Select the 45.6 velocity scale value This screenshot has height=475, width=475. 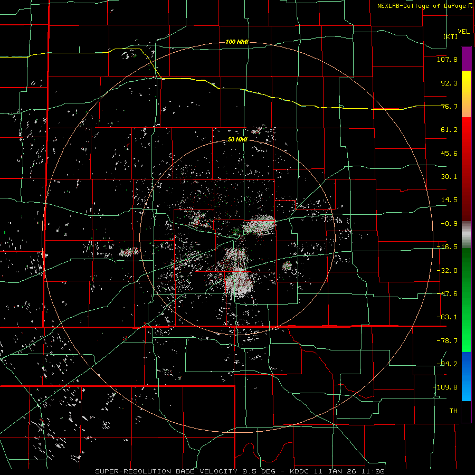pyautogui.click(x=449, y=153)
